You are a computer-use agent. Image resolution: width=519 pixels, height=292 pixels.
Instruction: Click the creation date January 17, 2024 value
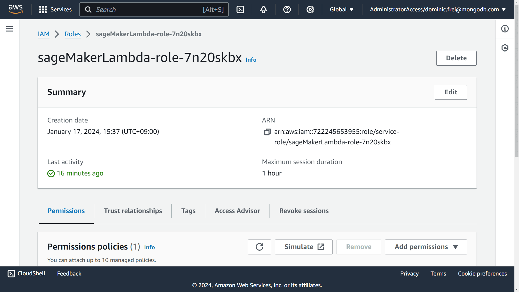(x=103, y=132)
